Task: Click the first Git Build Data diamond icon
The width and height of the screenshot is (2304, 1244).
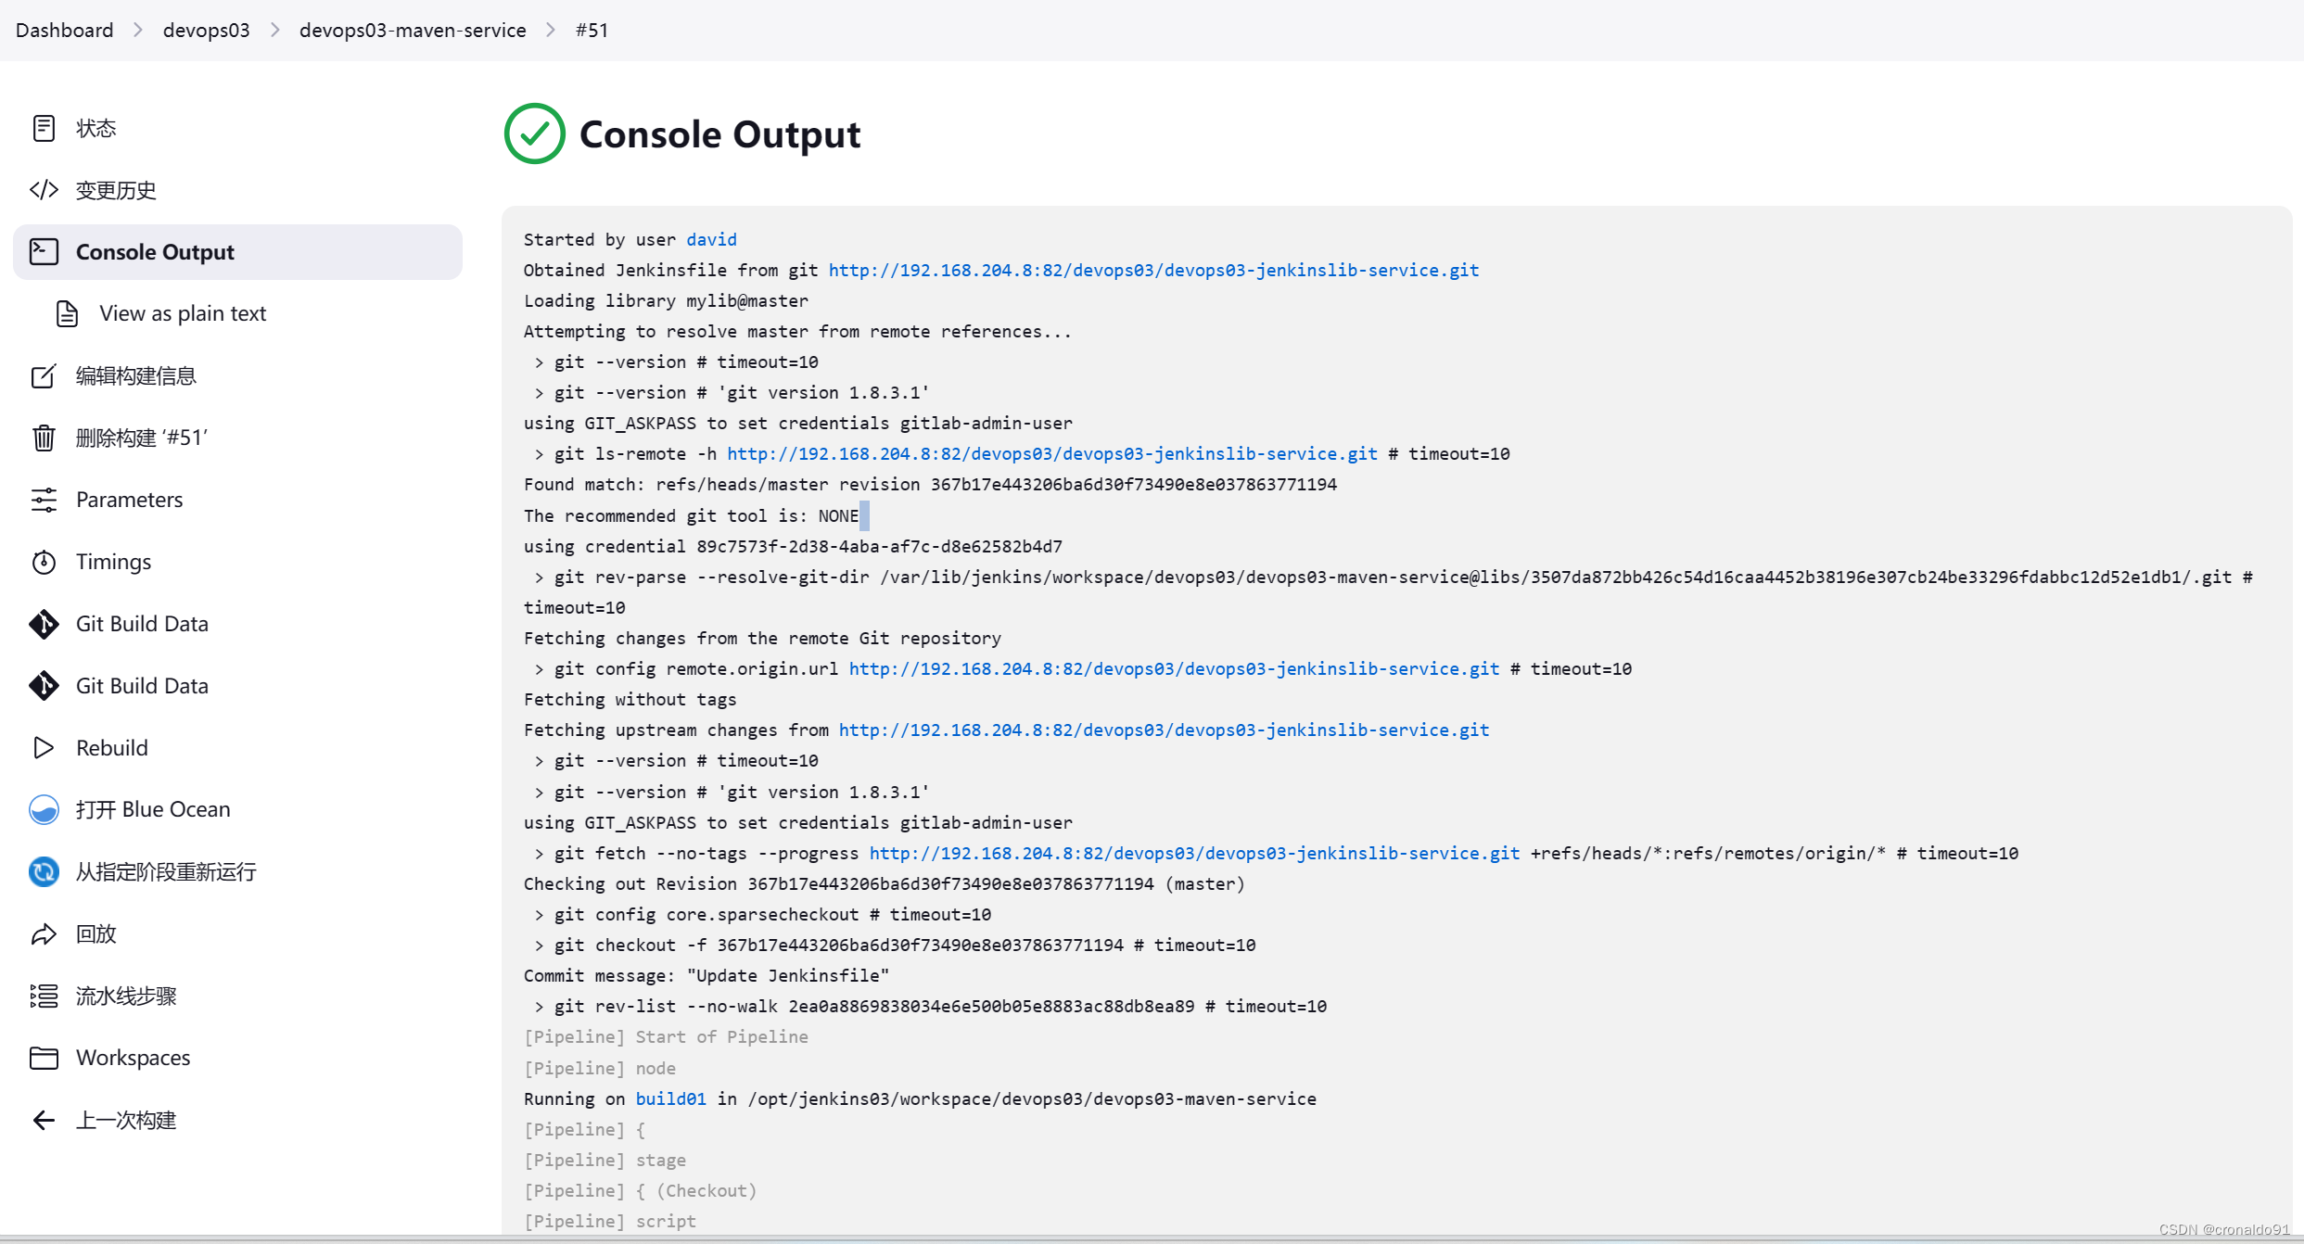Action: [x=44, y=624]
